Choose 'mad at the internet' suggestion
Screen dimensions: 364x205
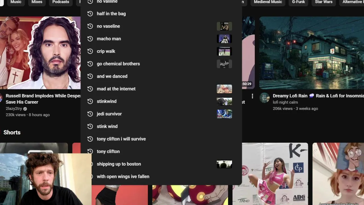[161, 89]
